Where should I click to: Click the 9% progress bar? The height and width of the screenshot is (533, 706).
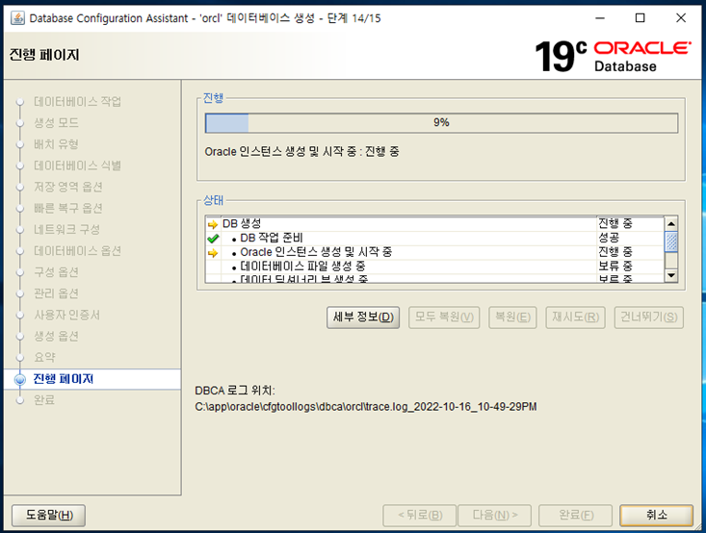(x=441, y=123)
